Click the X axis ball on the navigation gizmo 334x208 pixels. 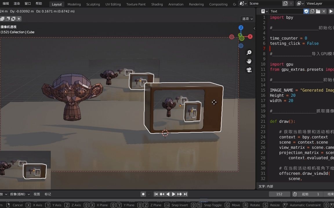pos(251,37)
